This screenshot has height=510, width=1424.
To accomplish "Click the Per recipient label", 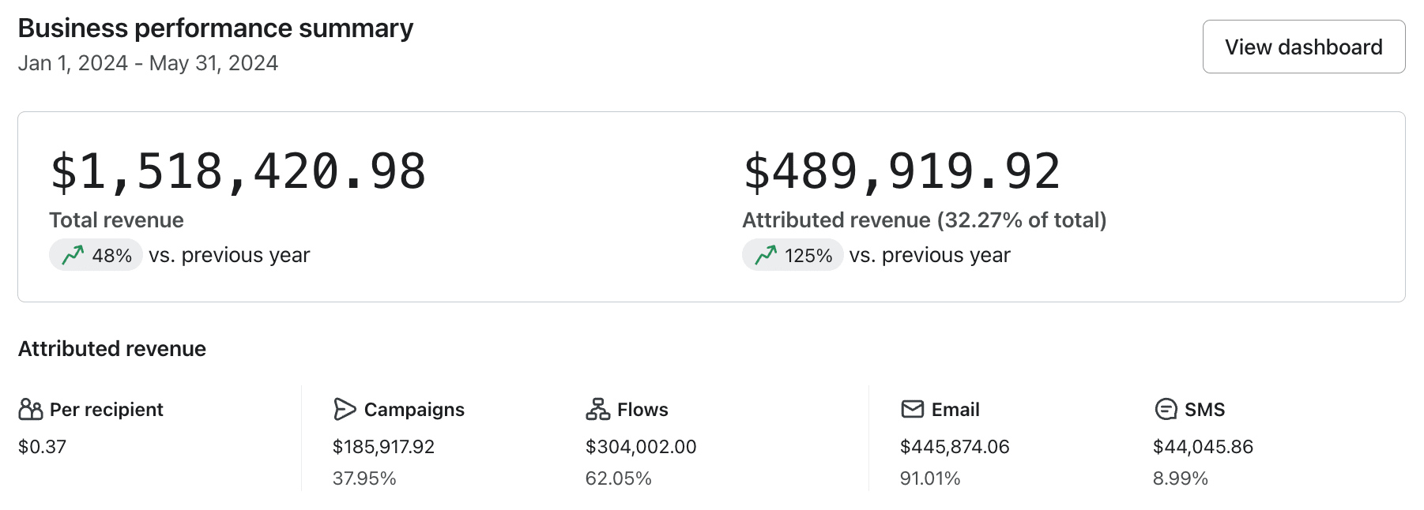I will pyautogui.click(x=107, y=410).
